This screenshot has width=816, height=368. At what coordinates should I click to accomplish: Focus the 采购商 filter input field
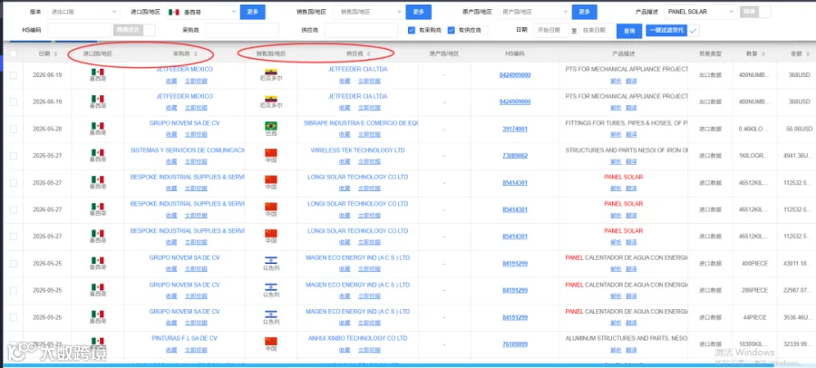click(x=242, y=30)
